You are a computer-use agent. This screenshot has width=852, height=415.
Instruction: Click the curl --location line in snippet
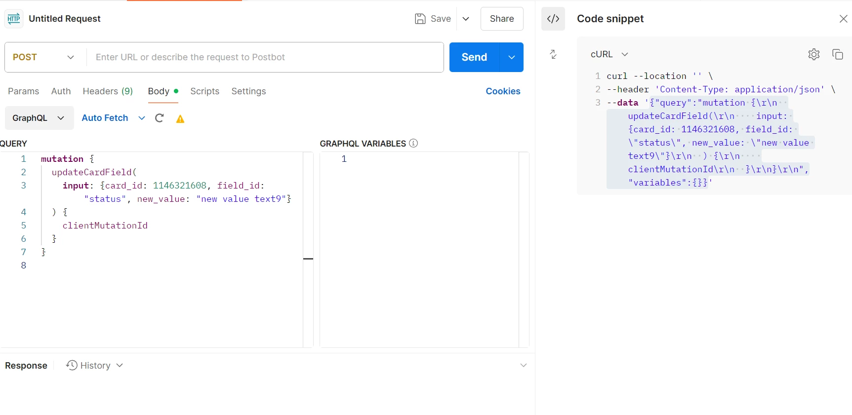point(660,76)
